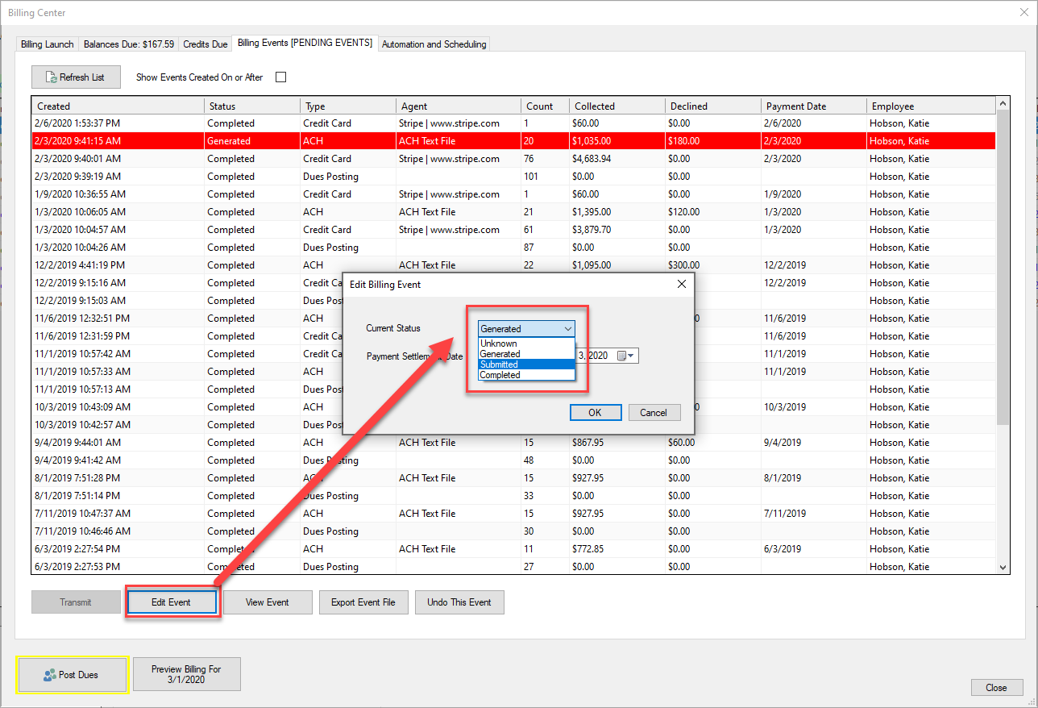Click the Post Dues button
1038x708 pixels.
tap(72, 675)
